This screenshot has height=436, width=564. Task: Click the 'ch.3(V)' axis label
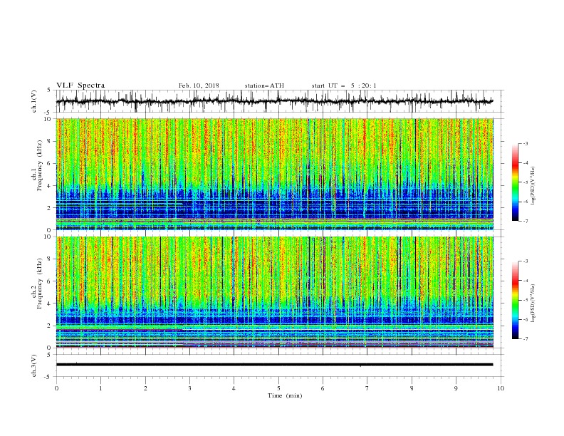coord(34,365)
